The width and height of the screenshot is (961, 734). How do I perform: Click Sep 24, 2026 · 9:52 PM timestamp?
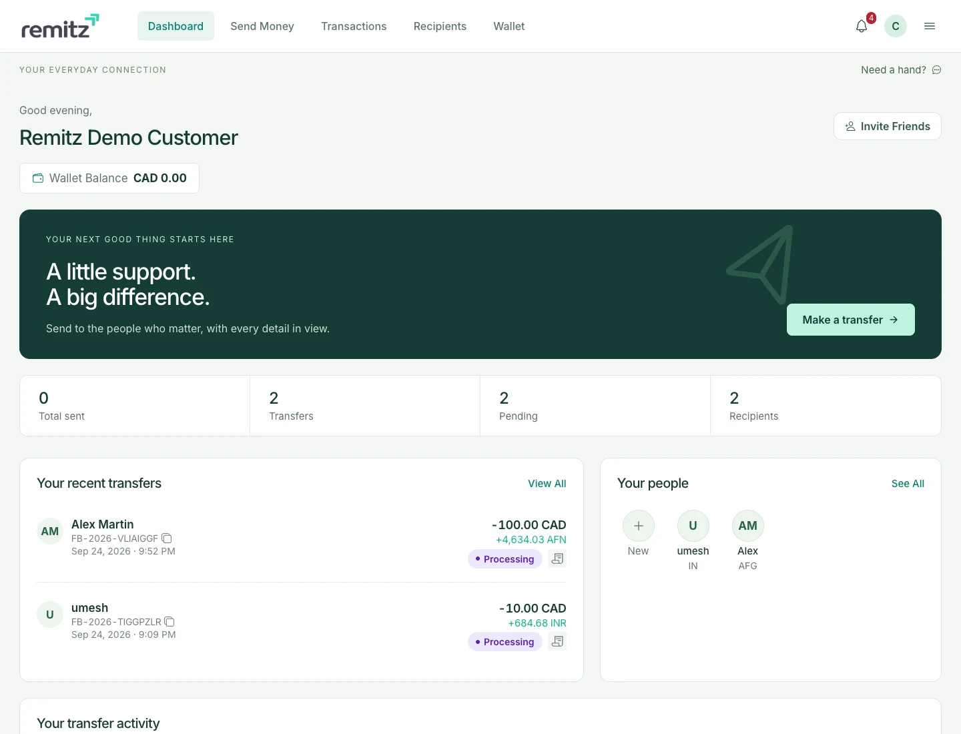pos(123,551)
